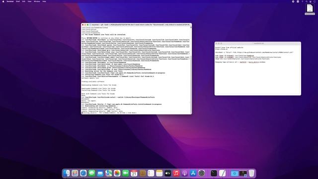Open the dark Downloads stack in dock
Screen dimensions: 318x179
pyautogui.click(x=243, y=174)
